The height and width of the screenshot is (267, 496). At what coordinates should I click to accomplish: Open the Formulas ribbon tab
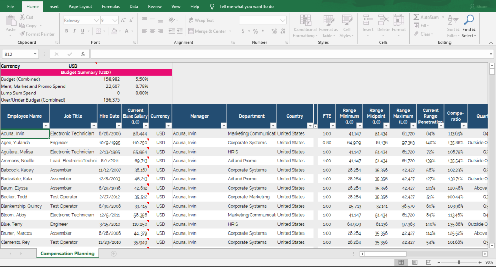pos(111,7)
